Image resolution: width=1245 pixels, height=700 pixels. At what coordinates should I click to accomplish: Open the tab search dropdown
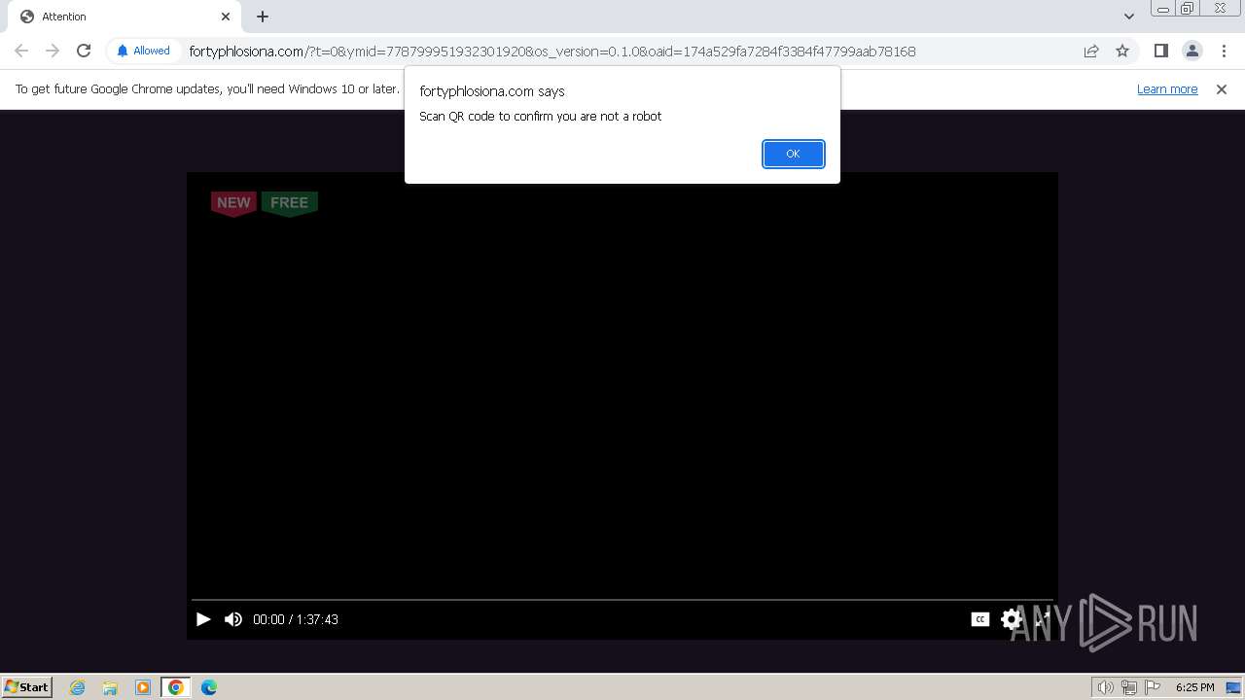click(1129, 17)
